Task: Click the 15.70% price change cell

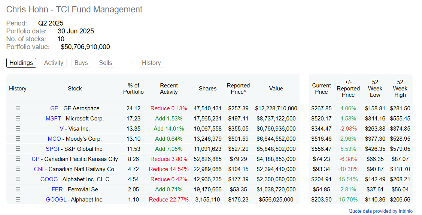Action: 348,200
